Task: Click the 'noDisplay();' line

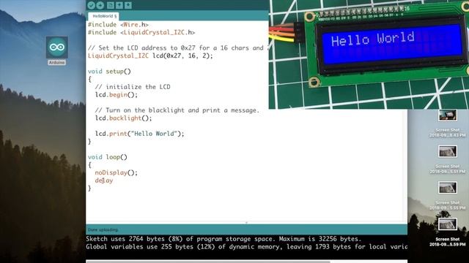Action: tap(117, 172)
